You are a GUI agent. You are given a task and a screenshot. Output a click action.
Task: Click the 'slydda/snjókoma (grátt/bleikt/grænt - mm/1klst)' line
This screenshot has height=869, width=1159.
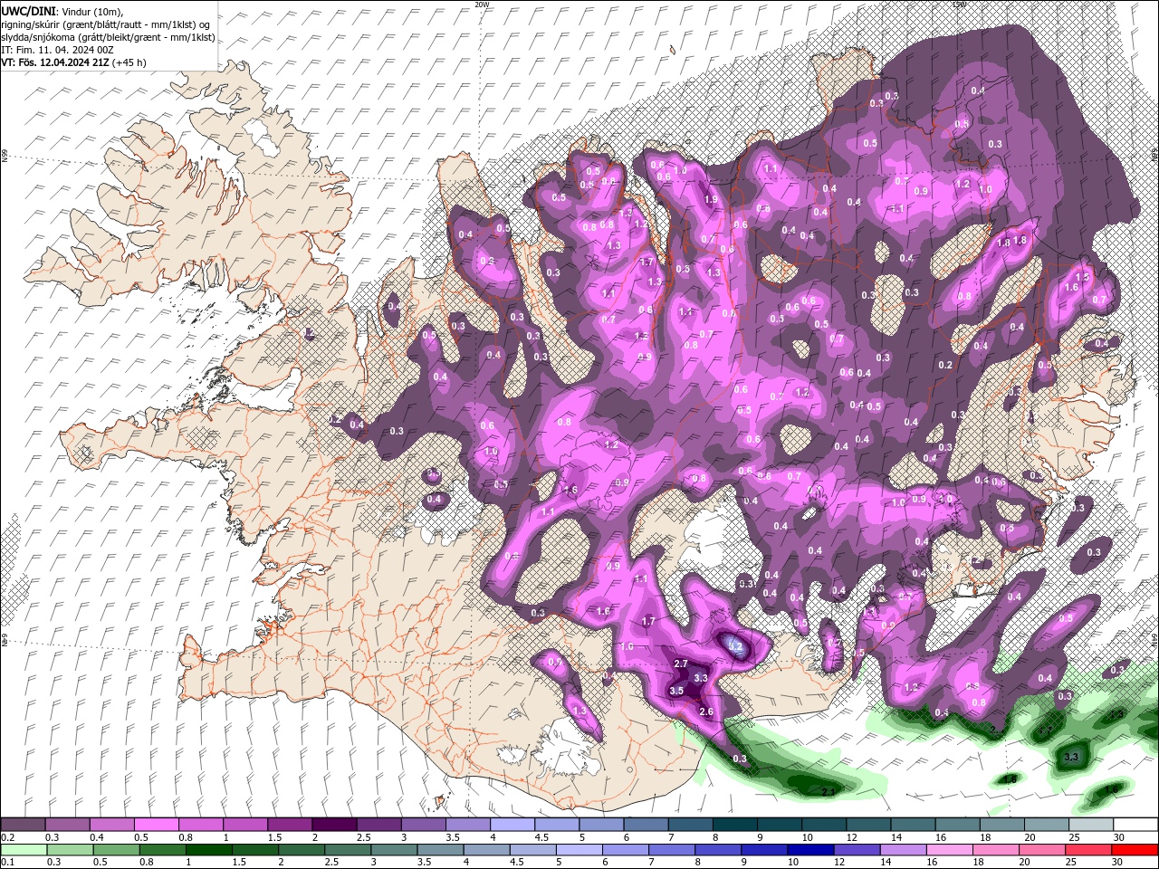[x=108, y=37]
